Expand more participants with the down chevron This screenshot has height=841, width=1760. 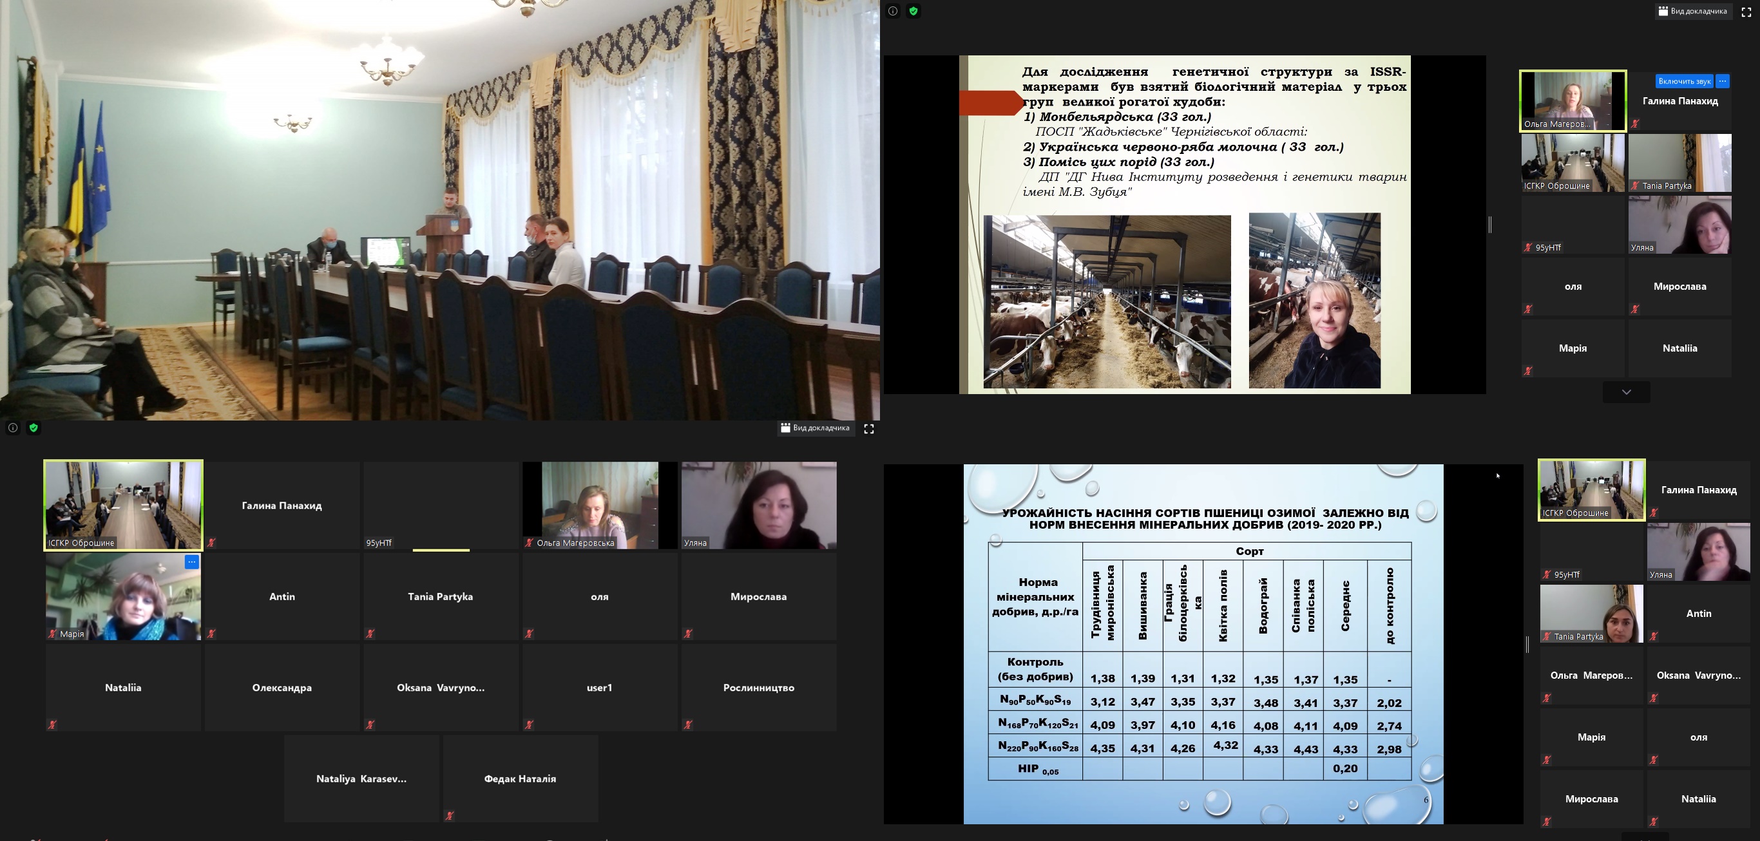[x=1626, y=392]
